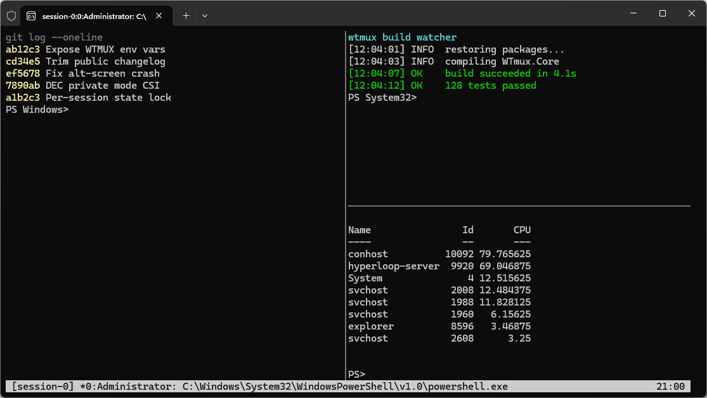Screen dimensions: 707x398
Task: Click the 'Id' column header
Action: pyautogui.click(x=468, y=230)
